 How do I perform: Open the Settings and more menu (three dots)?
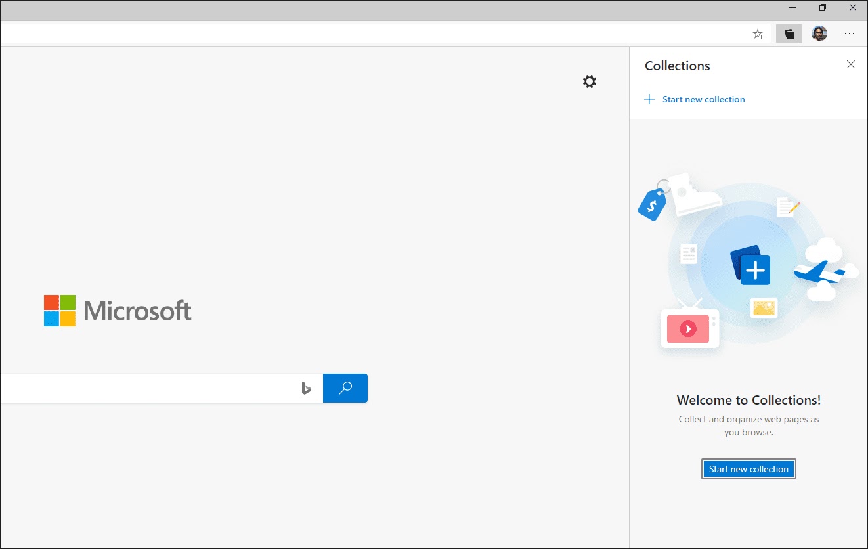click(850, 33)
